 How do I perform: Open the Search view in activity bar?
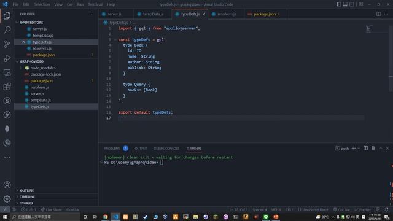pos(7,30)
